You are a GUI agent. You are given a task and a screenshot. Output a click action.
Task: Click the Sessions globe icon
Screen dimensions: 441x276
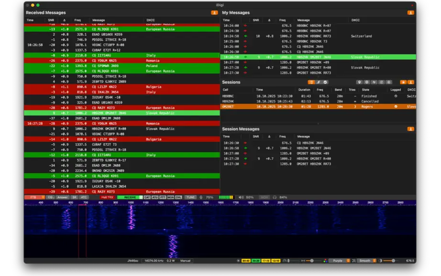(x=367, y=82)
